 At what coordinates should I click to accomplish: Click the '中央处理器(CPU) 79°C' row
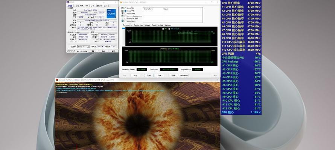click(x=241, y=58)
